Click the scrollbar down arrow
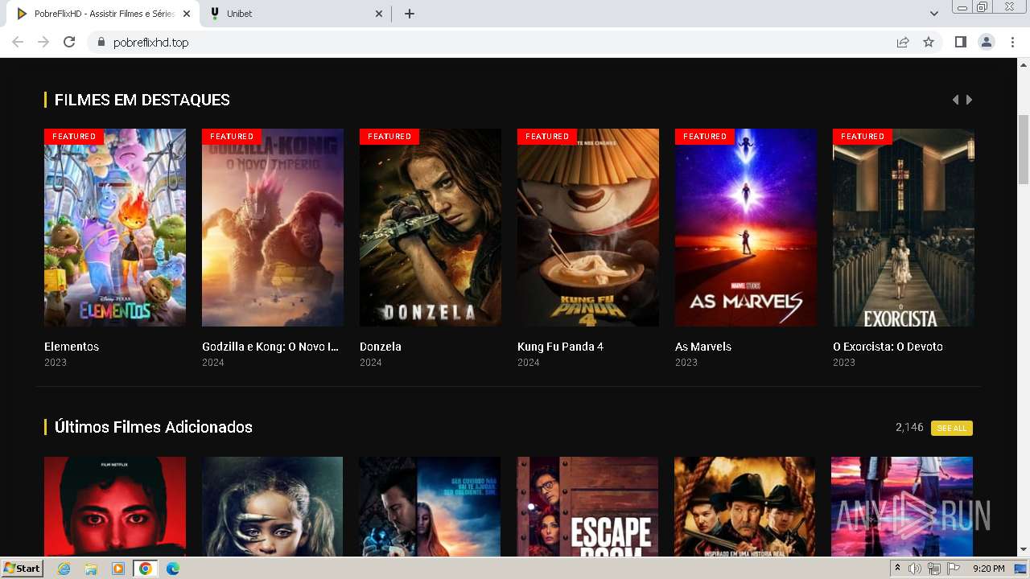Image resolution: width=1030 pixels, height=579 pixels. 1024,550
